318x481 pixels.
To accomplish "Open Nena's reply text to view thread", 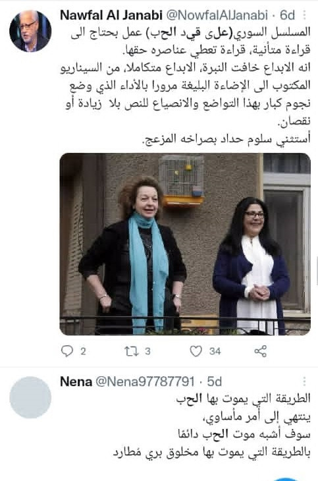I will tap(211, 425).
